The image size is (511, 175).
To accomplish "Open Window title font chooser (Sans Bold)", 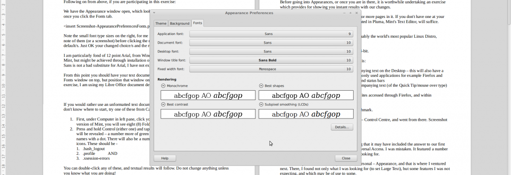I will (271, 61).
